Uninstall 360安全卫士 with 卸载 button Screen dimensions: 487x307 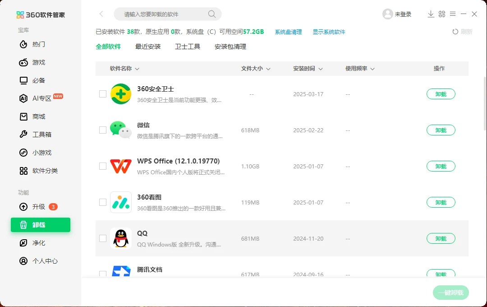441,94
